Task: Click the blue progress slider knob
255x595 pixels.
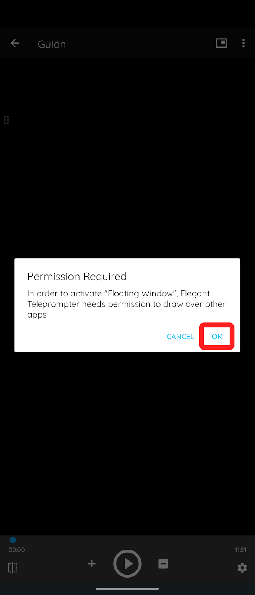Action: tap(13, 540)
